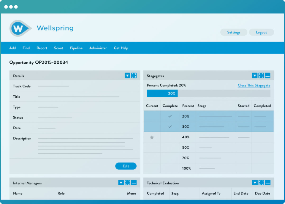Image resolution: width=285 pixels, height=204 pixels.
Task: Click the expand icon on the Details panel
Action: 134,75
